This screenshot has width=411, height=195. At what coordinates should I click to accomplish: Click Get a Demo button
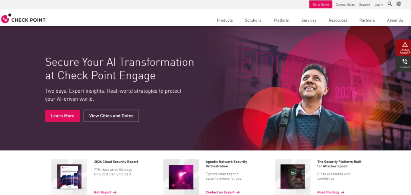[x=321, y=4]
